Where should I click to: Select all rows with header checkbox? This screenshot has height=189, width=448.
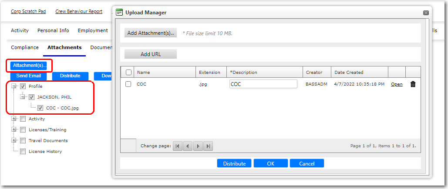click(x=128, y=73)
